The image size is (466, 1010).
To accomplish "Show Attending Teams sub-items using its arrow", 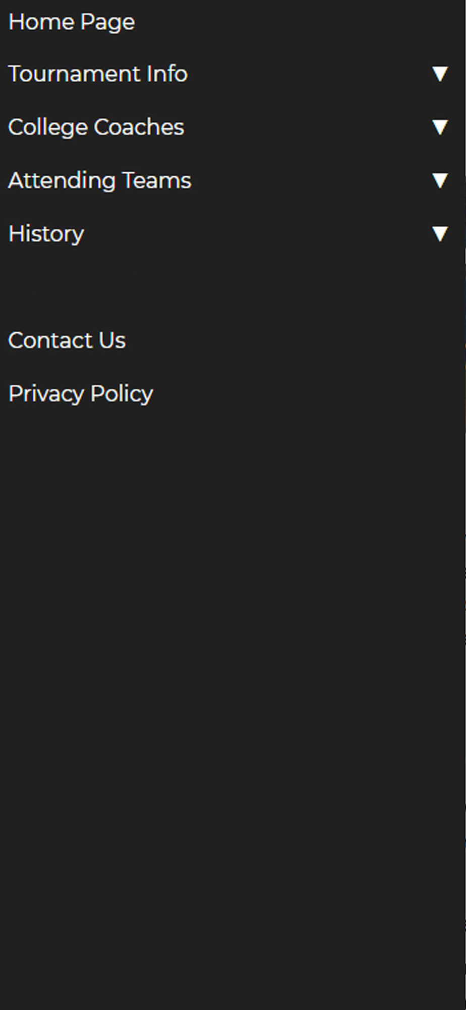I will tap(440, 180).
